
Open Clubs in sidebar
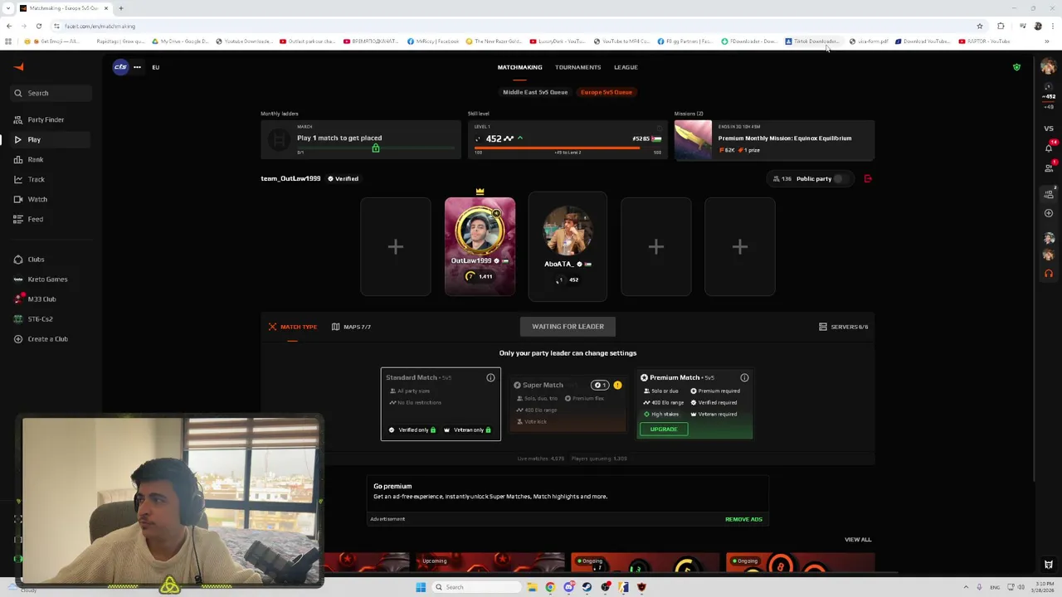click(x=29, y=260)
